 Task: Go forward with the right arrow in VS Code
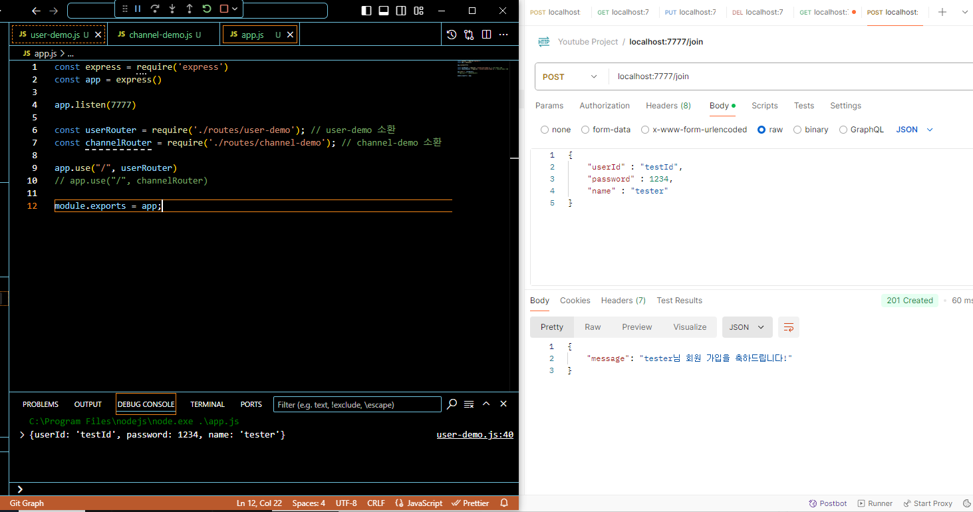point(54,11)
